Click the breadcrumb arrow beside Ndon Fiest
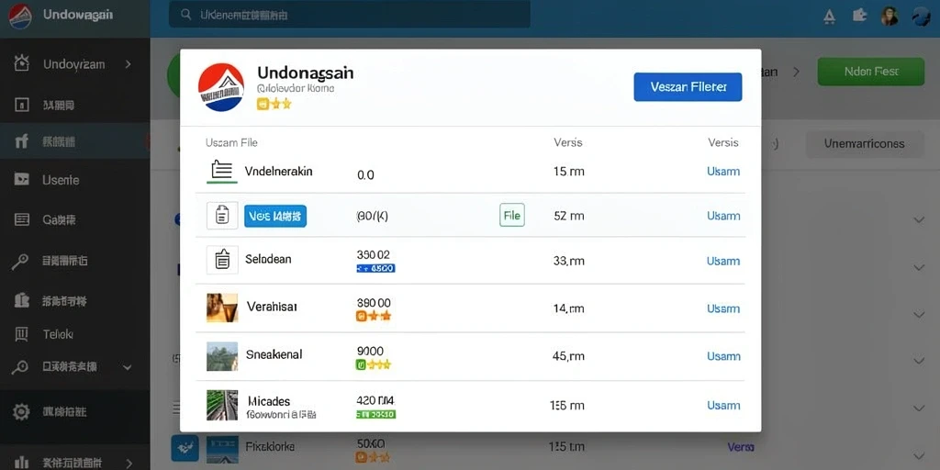Screen dimensions: 940x470 [x=796, y=72]
